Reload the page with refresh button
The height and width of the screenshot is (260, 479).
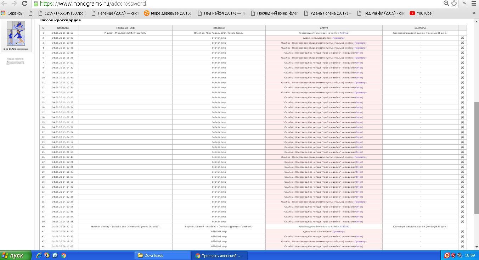click(x=24, y=4)
